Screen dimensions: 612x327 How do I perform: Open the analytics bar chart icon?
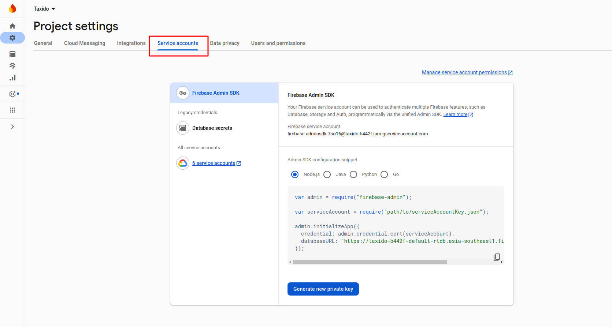12,78
